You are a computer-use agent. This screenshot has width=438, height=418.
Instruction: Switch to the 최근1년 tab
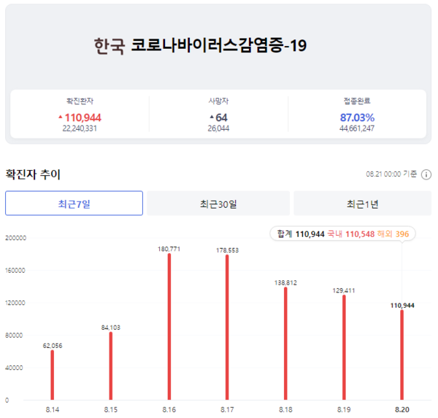click(363, 204)
